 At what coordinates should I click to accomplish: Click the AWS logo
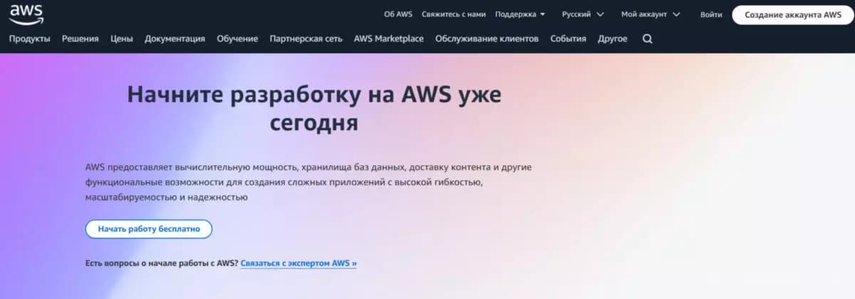26,16
